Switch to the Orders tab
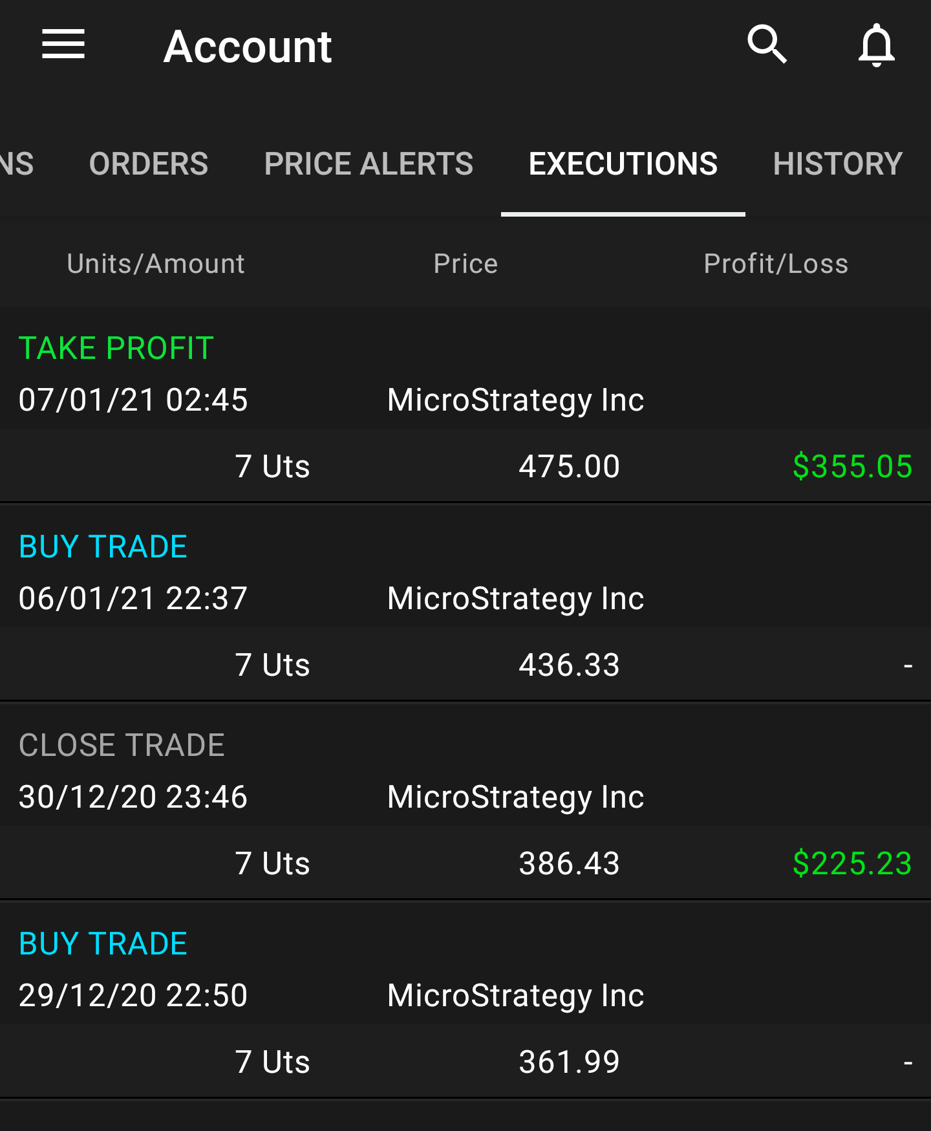Image resolution: width=931 pixels, height=1131 pixels. (149, 164)
